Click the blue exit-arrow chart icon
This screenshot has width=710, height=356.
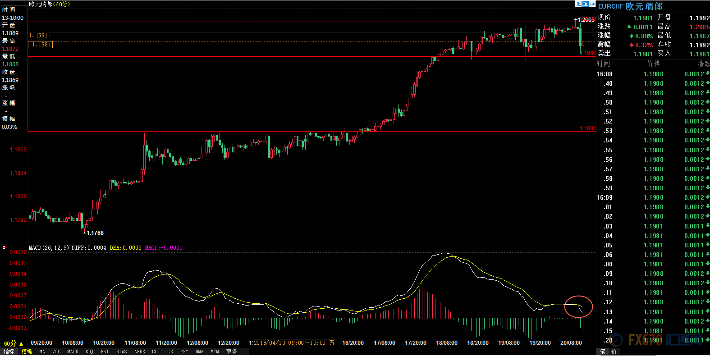point(593,4)
